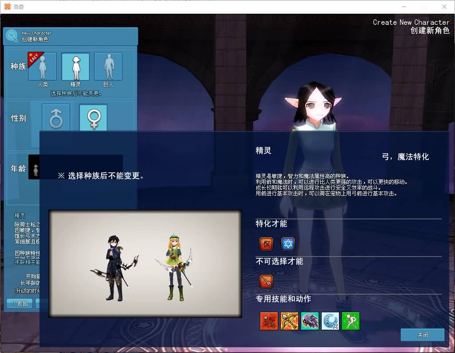This screenshot has width=455, height=353.
Task: Select the bow specialization talent icon
Action: (x=267, y=244)
